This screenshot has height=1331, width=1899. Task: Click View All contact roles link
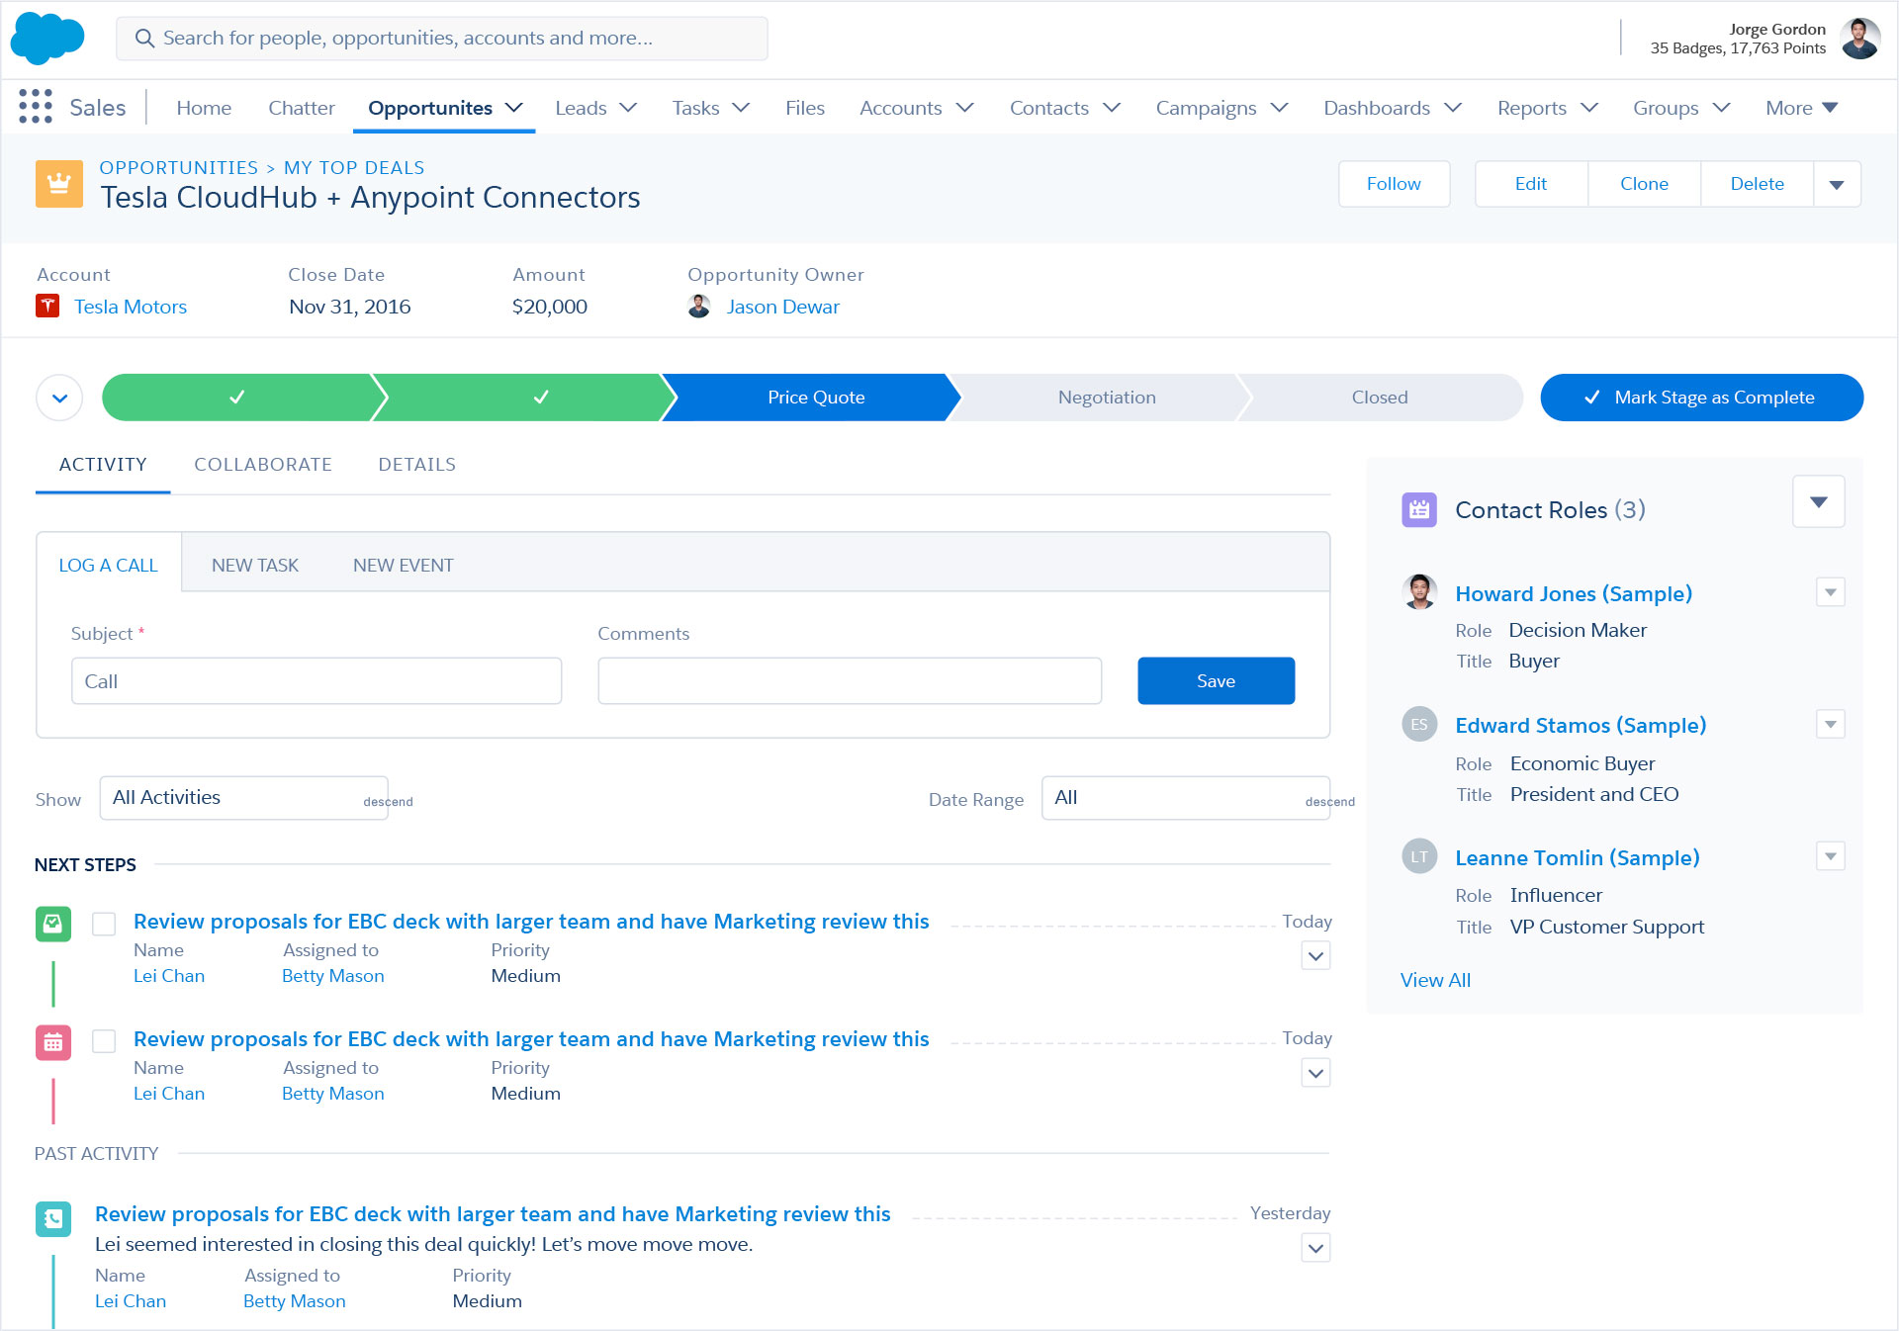click(1435, 980)
